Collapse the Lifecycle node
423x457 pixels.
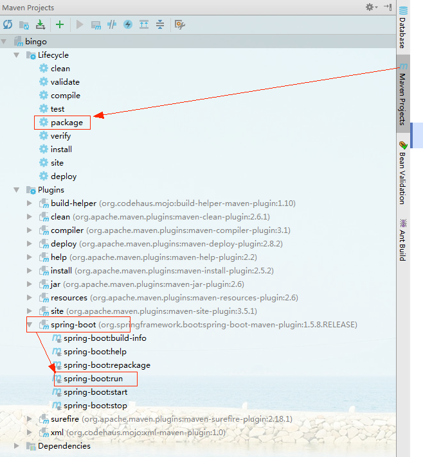17,55
